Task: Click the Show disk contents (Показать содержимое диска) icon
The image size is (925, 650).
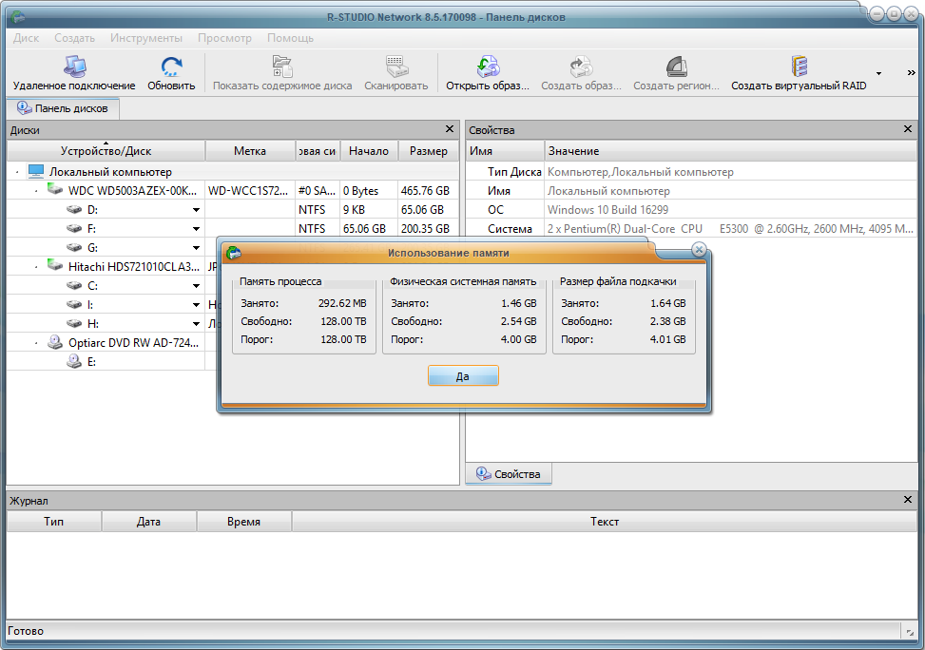Action: point(282,67)
